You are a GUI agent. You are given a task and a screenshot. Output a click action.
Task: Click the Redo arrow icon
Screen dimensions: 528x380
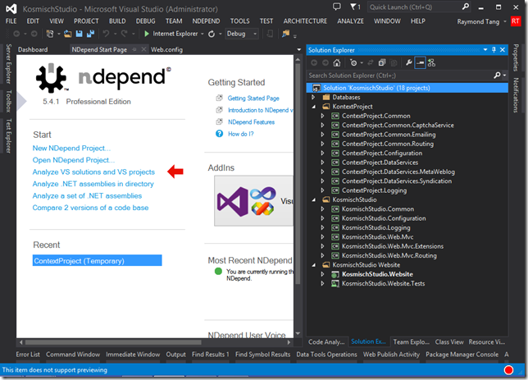[x=125, y=34]
